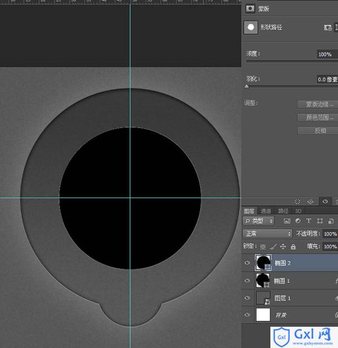Screen dimensions: 338x348
Task: Click the 羽化 slider handle
Action: (247, 86)
